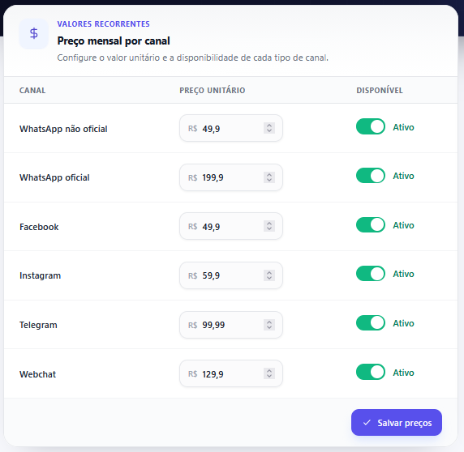This screenshot has height=452, width=464.
Task: Deactivate the Telegram channel toggle
Action: point(371,323)
